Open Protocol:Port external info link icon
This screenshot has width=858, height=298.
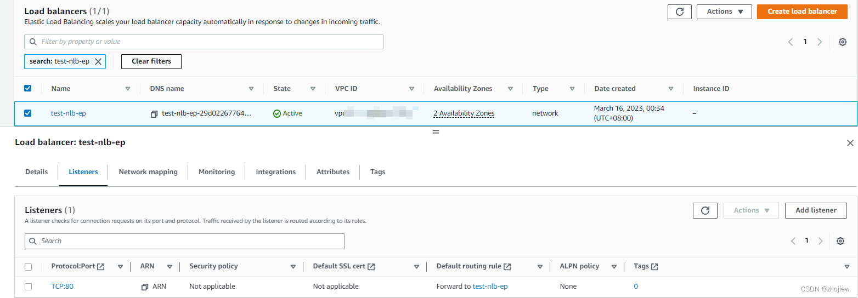point(101,267)
